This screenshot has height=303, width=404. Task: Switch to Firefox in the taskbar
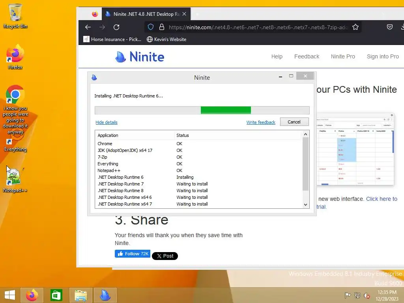point(32,295)
